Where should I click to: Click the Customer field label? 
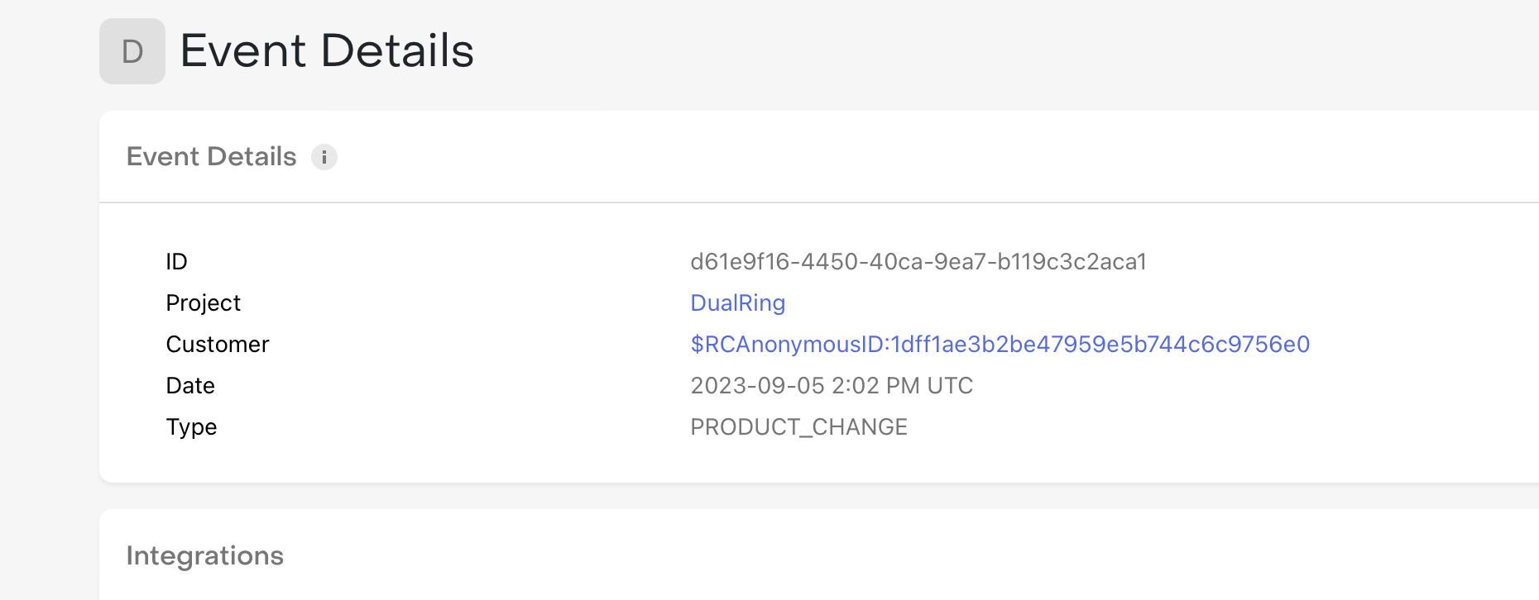(x=218, y=344)
